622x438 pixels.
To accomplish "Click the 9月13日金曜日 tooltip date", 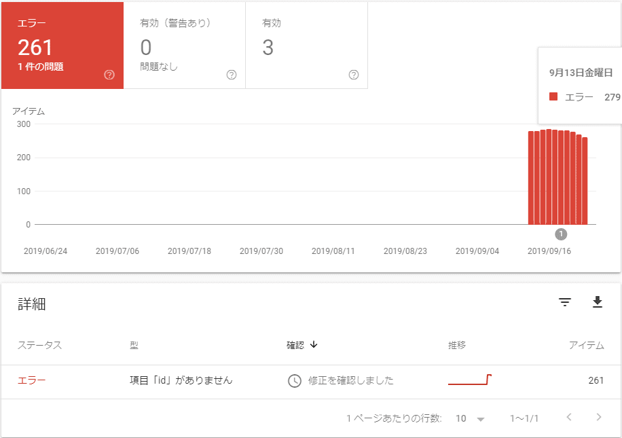I will (x=581, y=73).
